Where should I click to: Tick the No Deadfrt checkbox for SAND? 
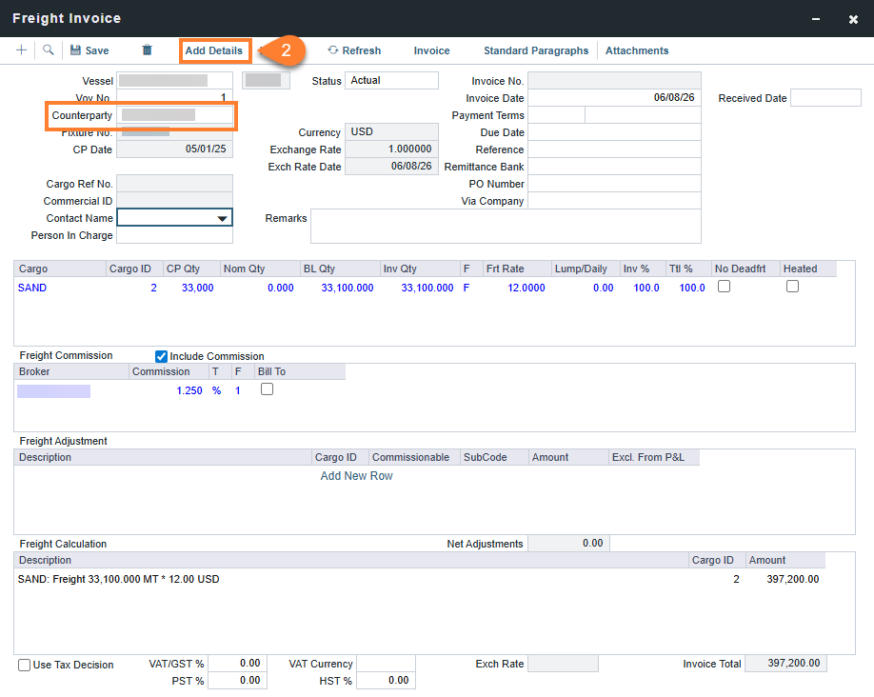[725, 287]
